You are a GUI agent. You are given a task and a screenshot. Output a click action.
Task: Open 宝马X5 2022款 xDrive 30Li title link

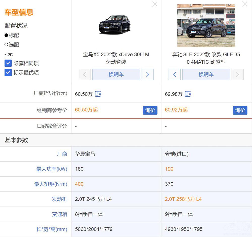click(116, 58)
